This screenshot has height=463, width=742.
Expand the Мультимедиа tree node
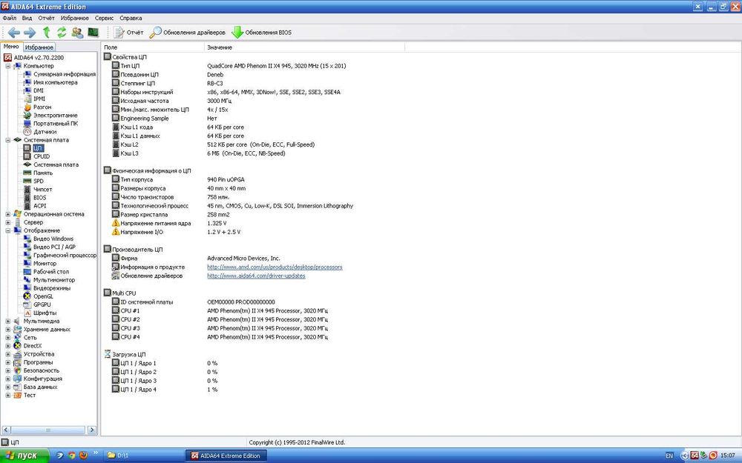(x=8, y=322)
